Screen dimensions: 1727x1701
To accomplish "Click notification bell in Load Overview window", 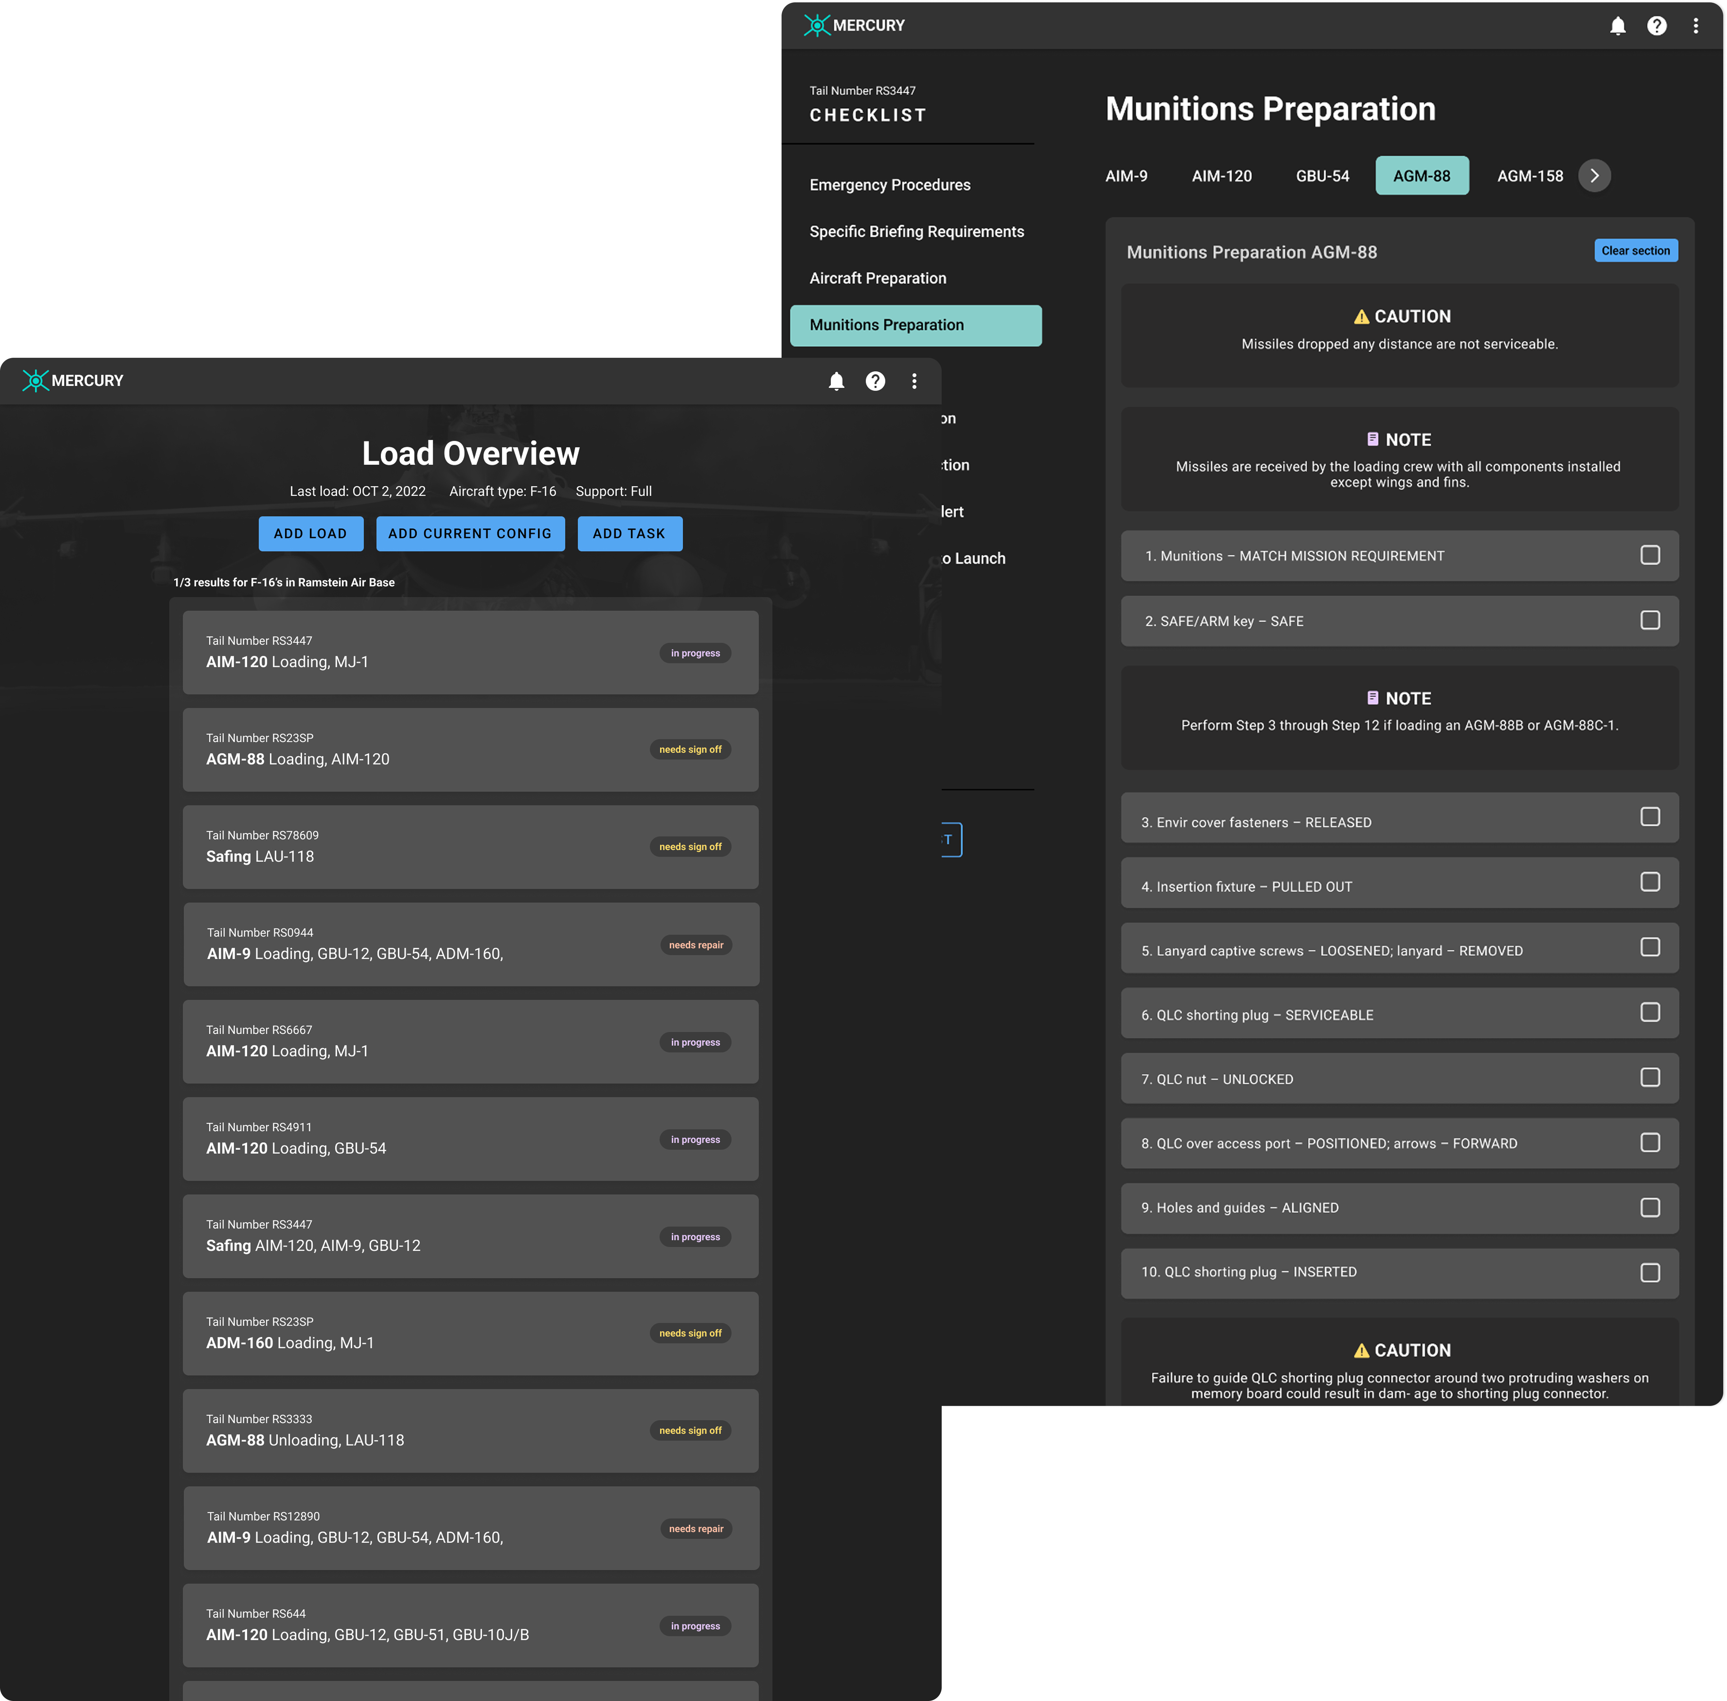I will [836, 382].
